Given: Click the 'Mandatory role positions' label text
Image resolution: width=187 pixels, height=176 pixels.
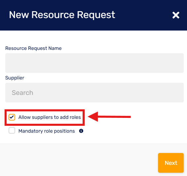Looking at the screenshot, I should pos(46,131).
